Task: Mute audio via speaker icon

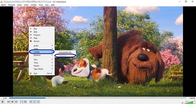Action: pos(183,103)
